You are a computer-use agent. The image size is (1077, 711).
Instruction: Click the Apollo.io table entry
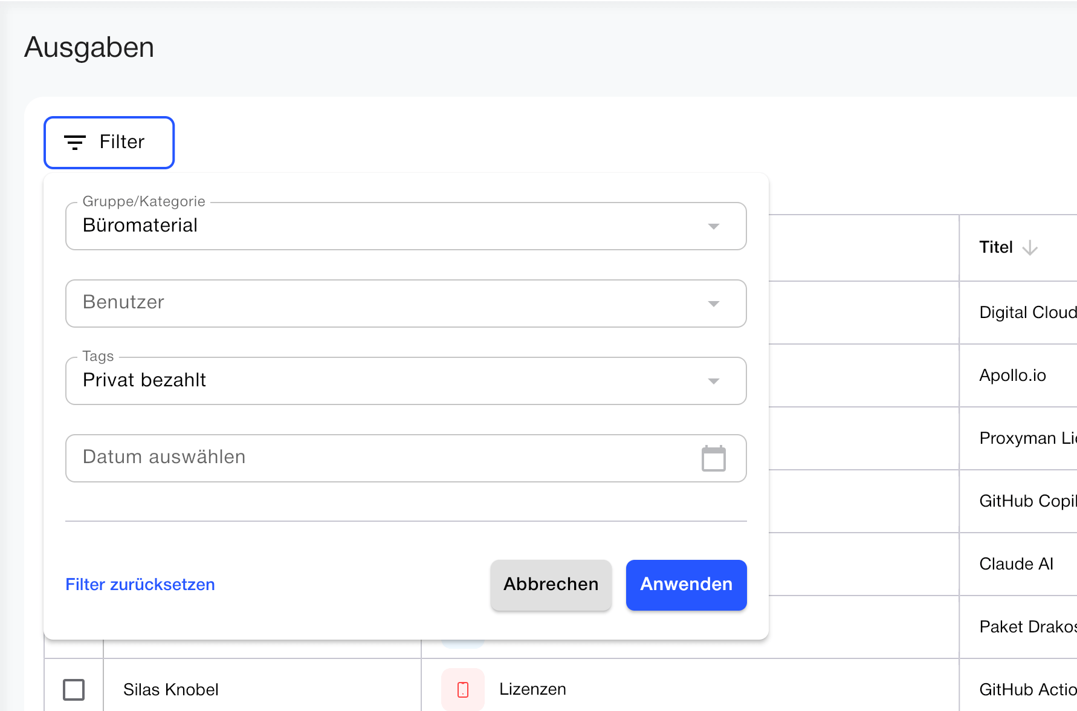[1012, 375]
